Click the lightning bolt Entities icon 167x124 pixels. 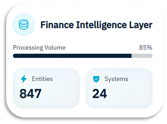(24, 79)
